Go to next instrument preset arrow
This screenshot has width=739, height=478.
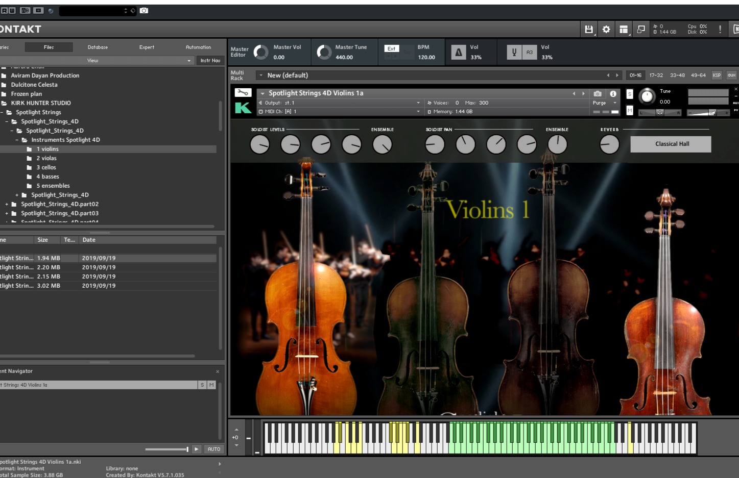coord(583,93)
